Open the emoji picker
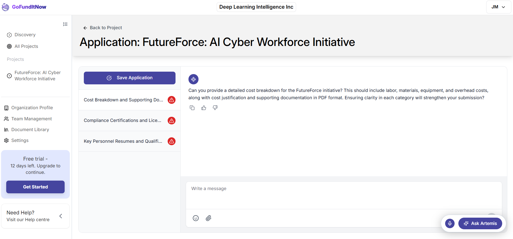513x239 pixels. pyautogui.click(x=196, y=218)
